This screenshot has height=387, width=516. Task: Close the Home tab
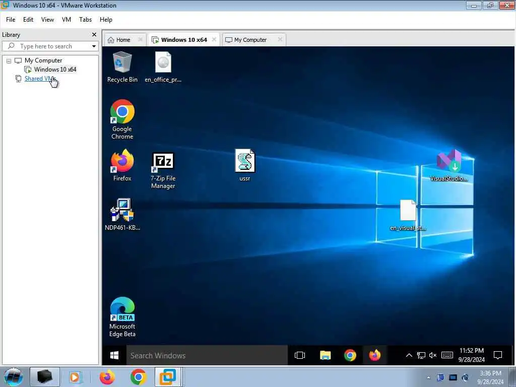140,39
